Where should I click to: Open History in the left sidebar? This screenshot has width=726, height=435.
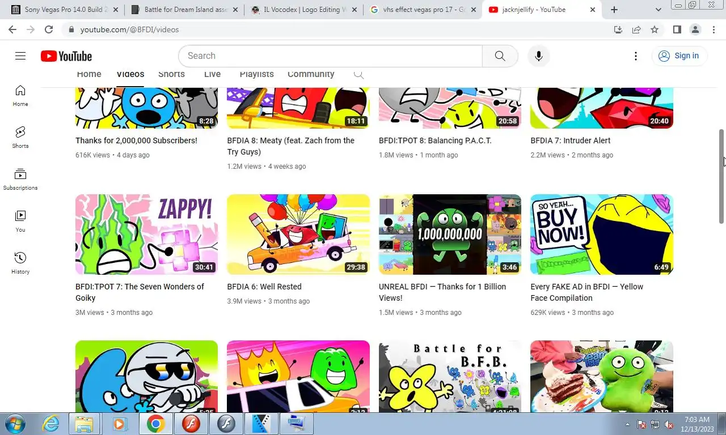click(20, 263)
